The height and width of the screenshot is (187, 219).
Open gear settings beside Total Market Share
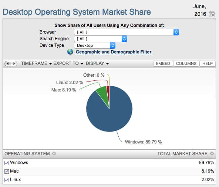click(x=212, y=153)
